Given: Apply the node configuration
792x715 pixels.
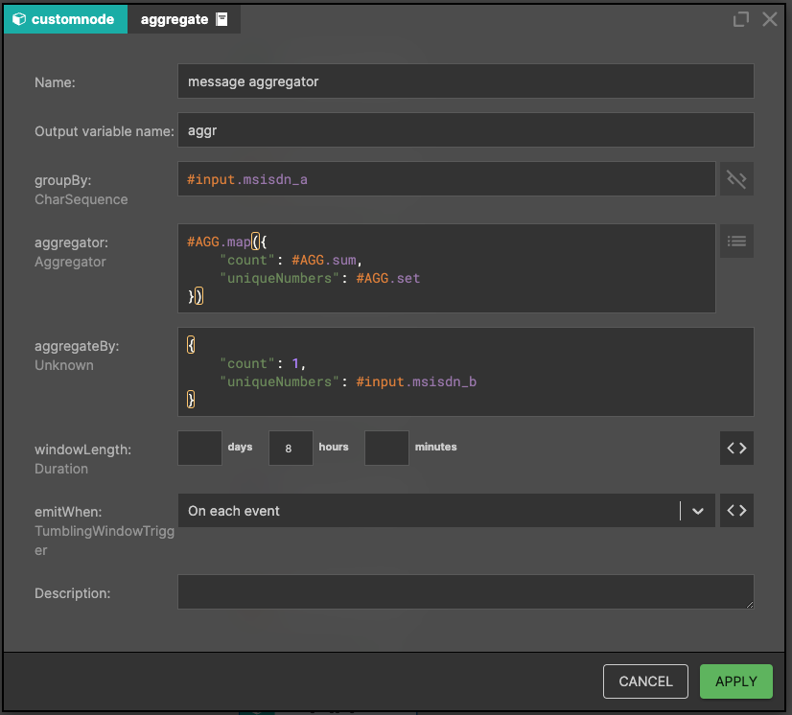Looking at the screenshot, I should pos(736,681).
